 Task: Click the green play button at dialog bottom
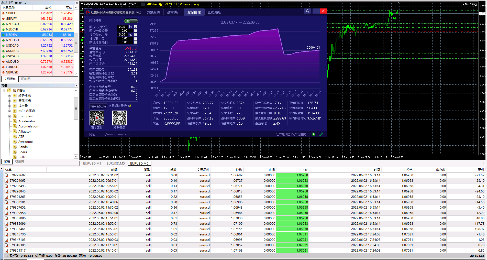(x=314, y=134)
